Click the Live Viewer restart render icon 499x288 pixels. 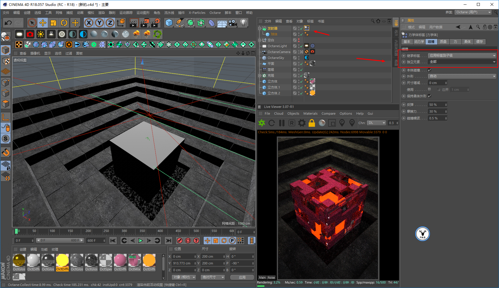coord(272,123)
